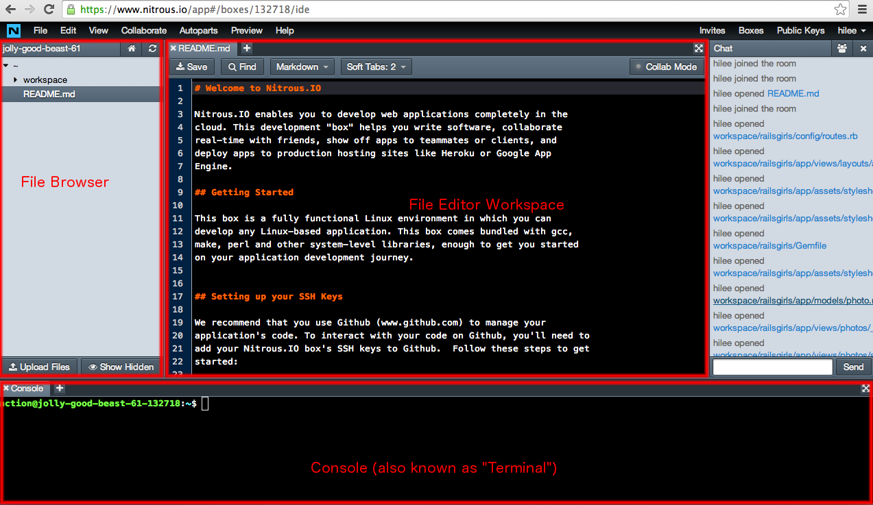The image size is (873, 505).
Task: Open Chrome hamburger menu
Action: [862, 10]
